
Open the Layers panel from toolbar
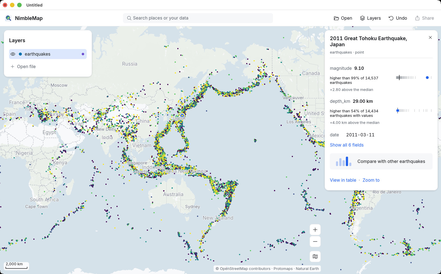(x=370, y=18)
